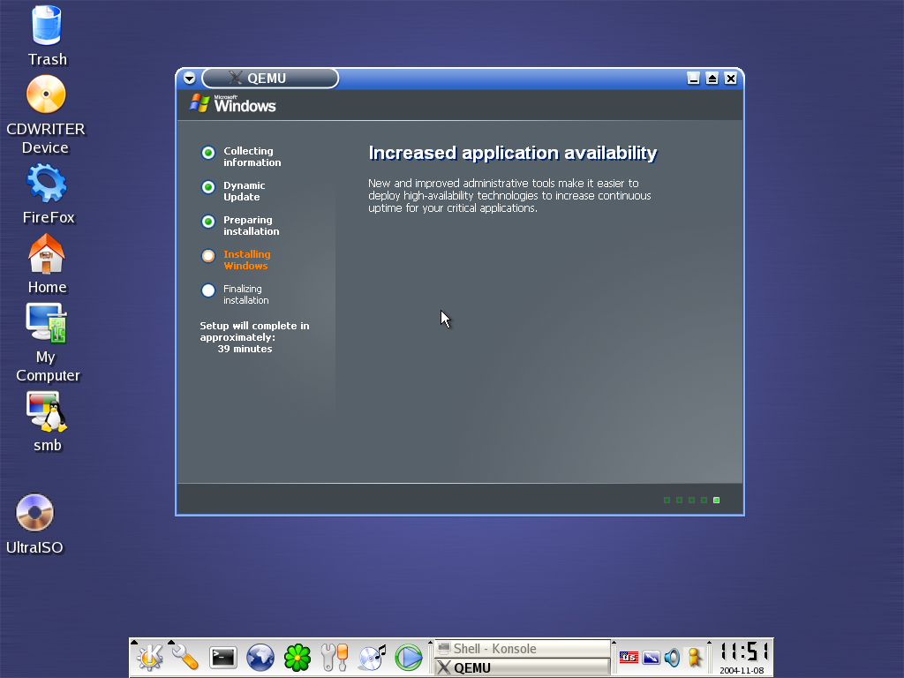
Task: Launch the terminal from the panel
Action: point(223,657)
